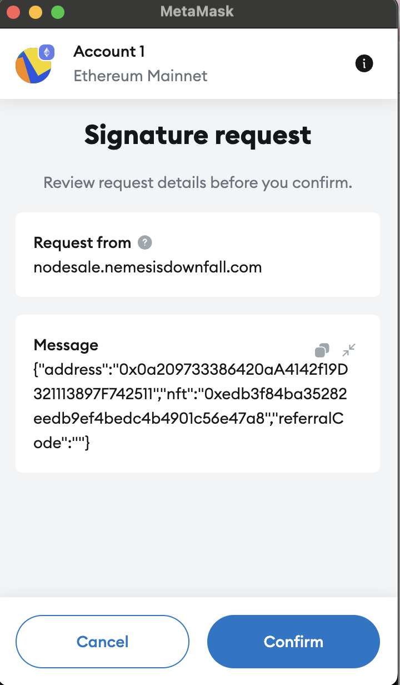The height and width of the screenshot is (685, 400).
Task: Click the Ethereum Mainnet network label
Action: point(141,76)
